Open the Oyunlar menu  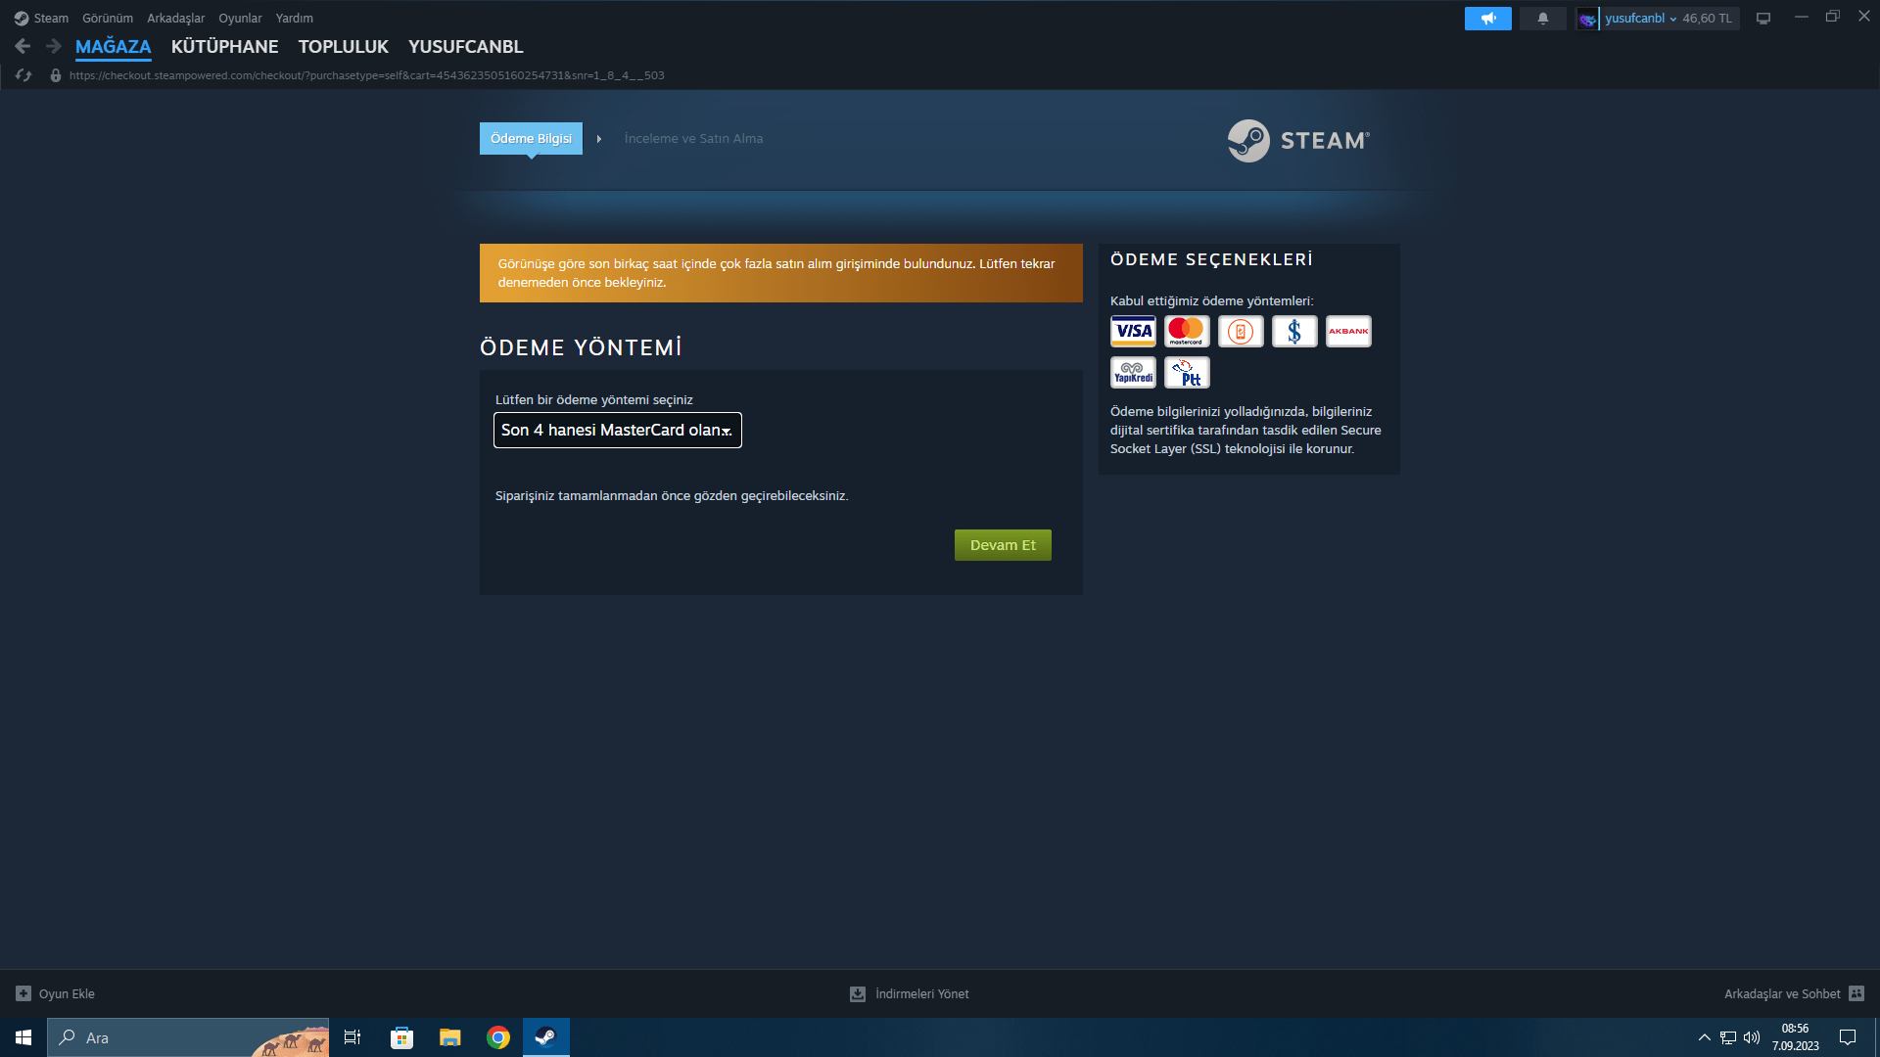tap(240, 19)
